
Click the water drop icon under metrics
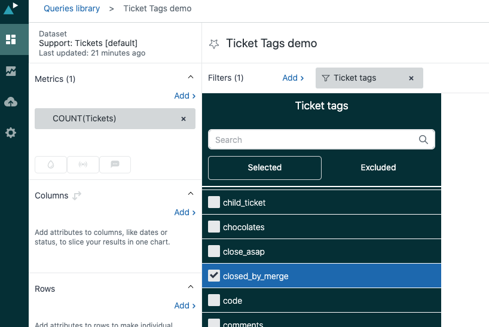tap(51, 165)
